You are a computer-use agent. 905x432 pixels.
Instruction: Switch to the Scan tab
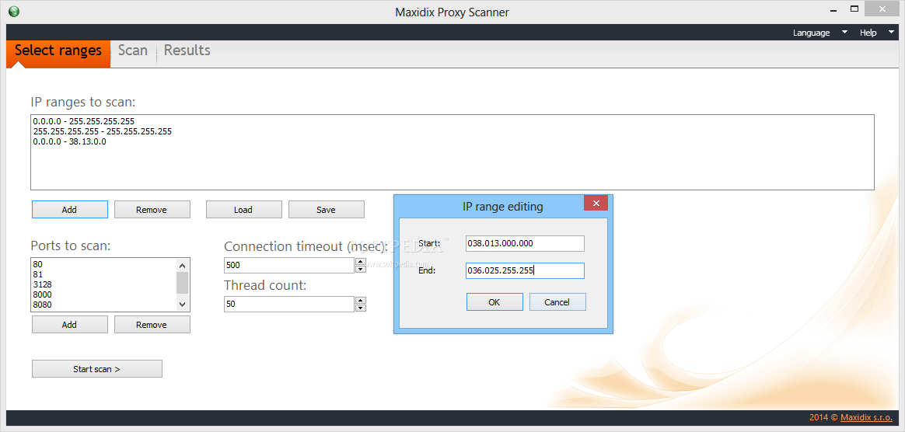tap(133, 51)
